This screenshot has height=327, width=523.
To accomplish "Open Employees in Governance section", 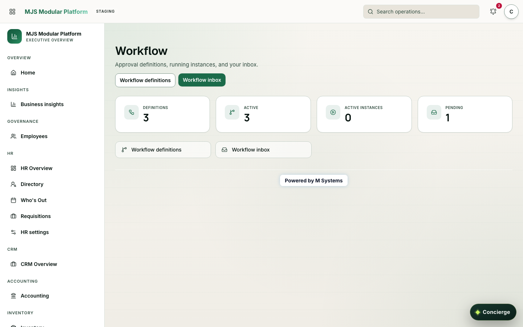I will tap(52, 136).
